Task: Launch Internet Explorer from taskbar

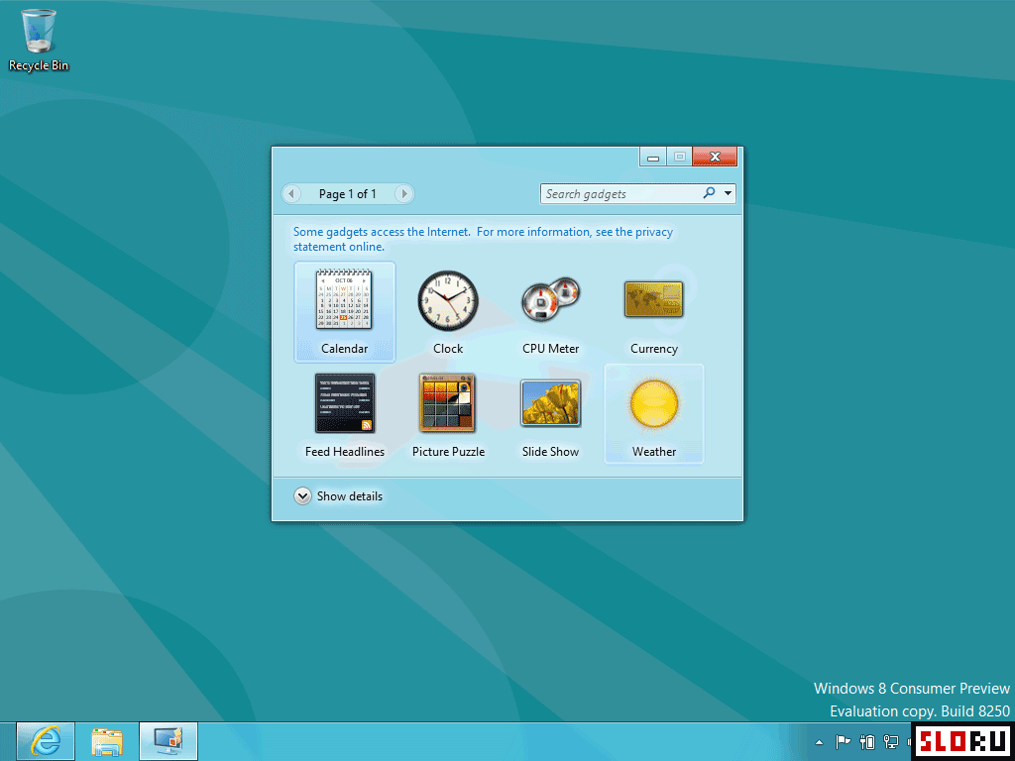Action: [46, 741]
